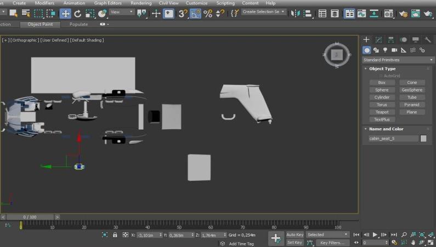The image size is (436, 247).
Task: Select Cameras category icon
Action: pyautogui.click(x=394, y=50)
